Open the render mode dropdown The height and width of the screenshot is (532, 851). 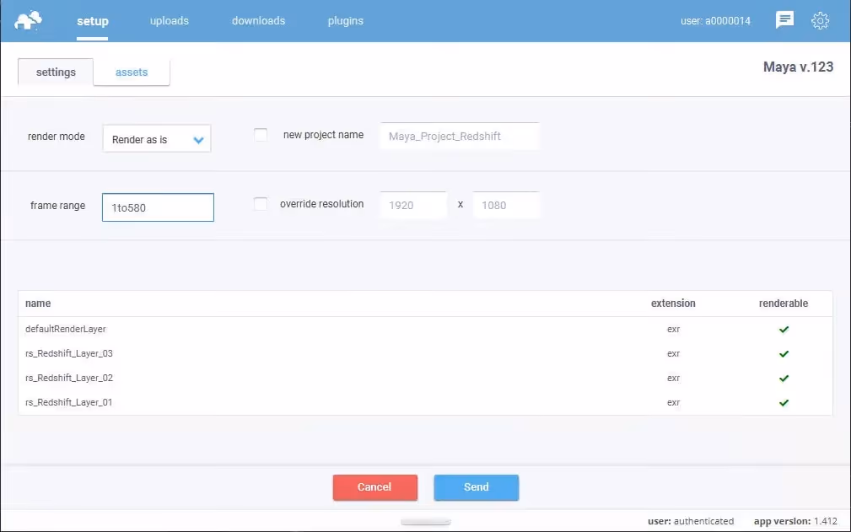point(157,139)
